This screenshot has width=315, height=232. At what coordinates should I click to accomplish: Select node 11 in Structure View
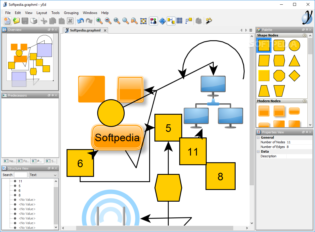[x=20, y=181]
